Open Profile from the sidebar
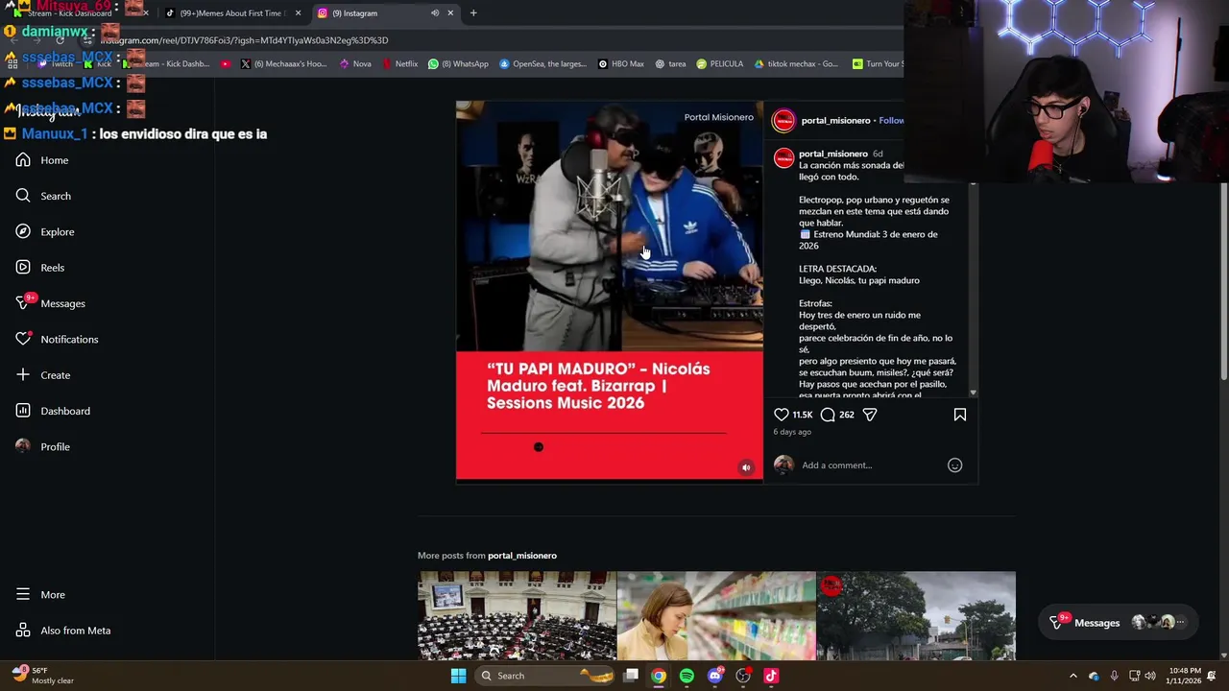 tap(41, 446)
